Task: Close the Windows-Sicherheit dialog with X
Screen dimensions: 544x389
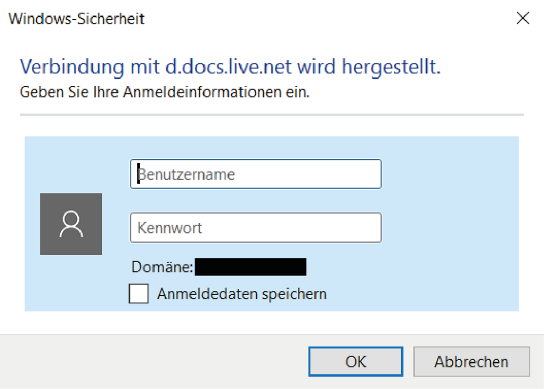Action: point(523,19)
